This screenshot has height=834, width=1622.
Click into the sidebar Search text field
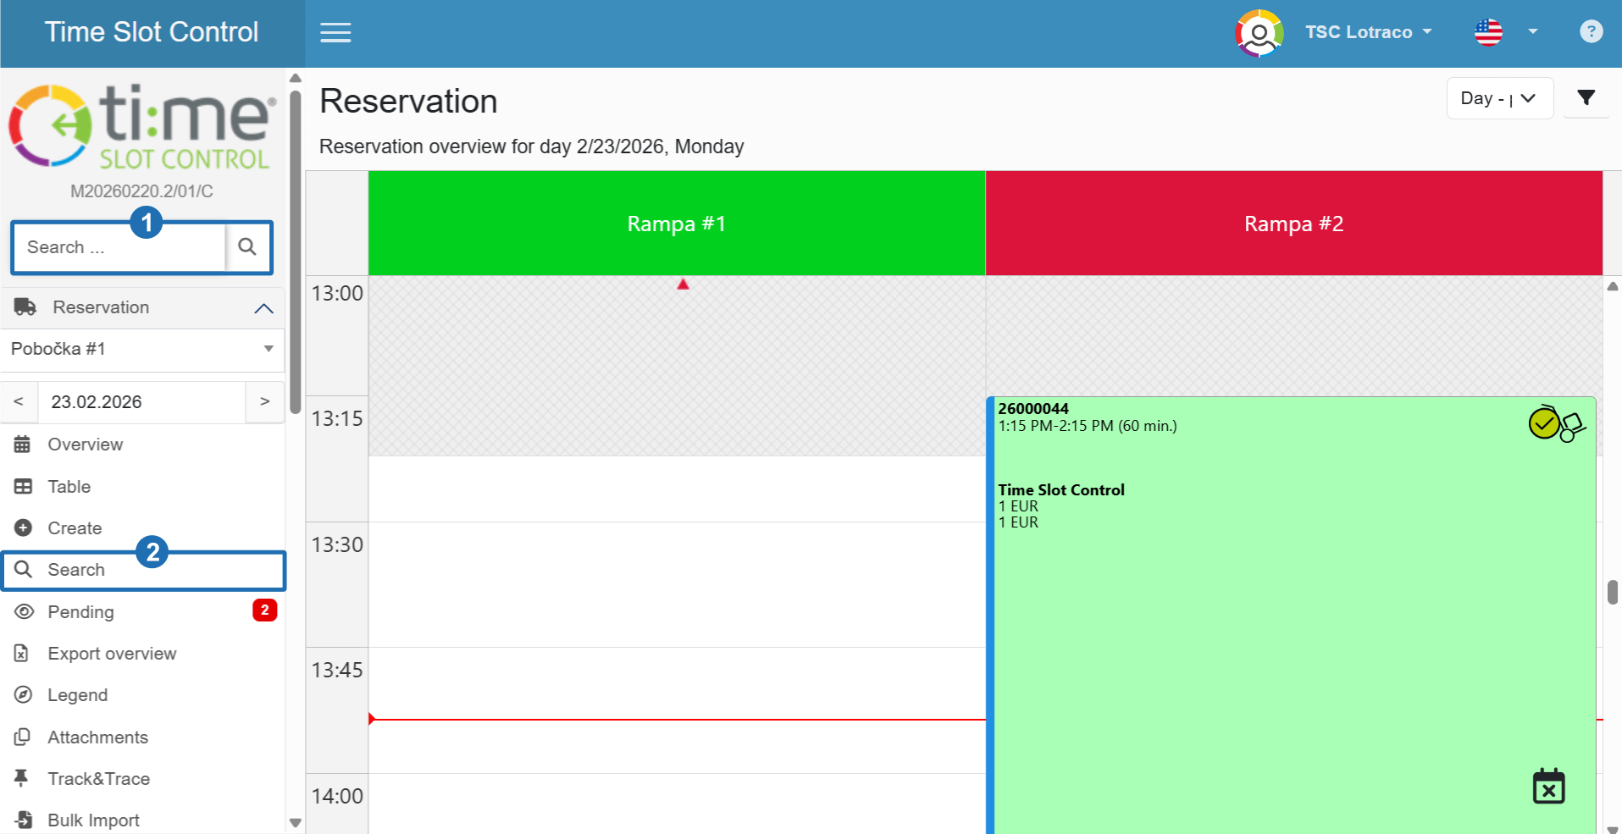[x=119, y=247]
